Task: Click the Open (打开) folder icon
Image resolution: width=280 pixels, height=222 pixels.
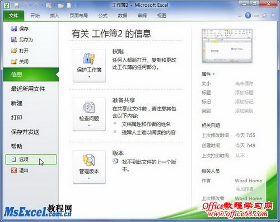Action: (14, 50)
